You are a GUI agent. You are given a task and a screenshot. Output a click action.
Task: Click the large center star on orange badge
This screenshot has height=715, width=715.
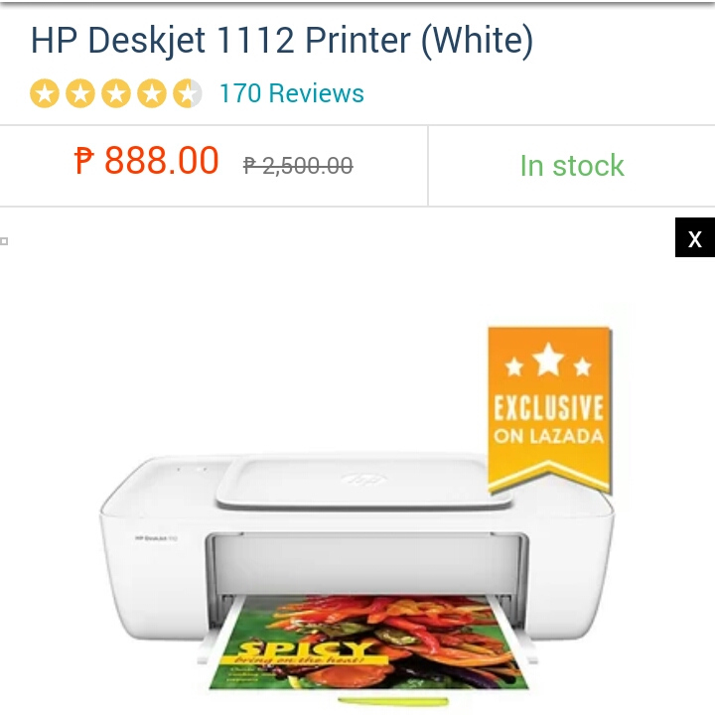(x=548, y=359)
